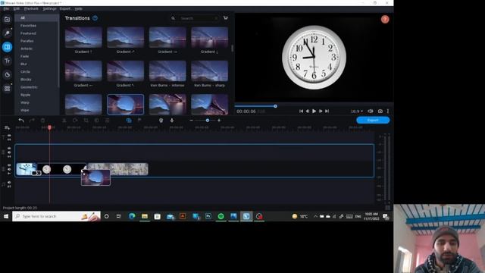The width and height of the screenshot is (485, 273).
Task: Open the File Import tab icon
Action: pos(7,20)
